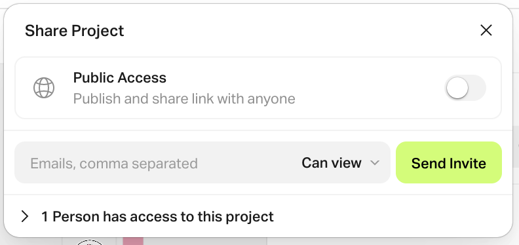The width and height of the screenshot is (519, 245).
Task: Click the Share Project title
Action: (75, 31)
